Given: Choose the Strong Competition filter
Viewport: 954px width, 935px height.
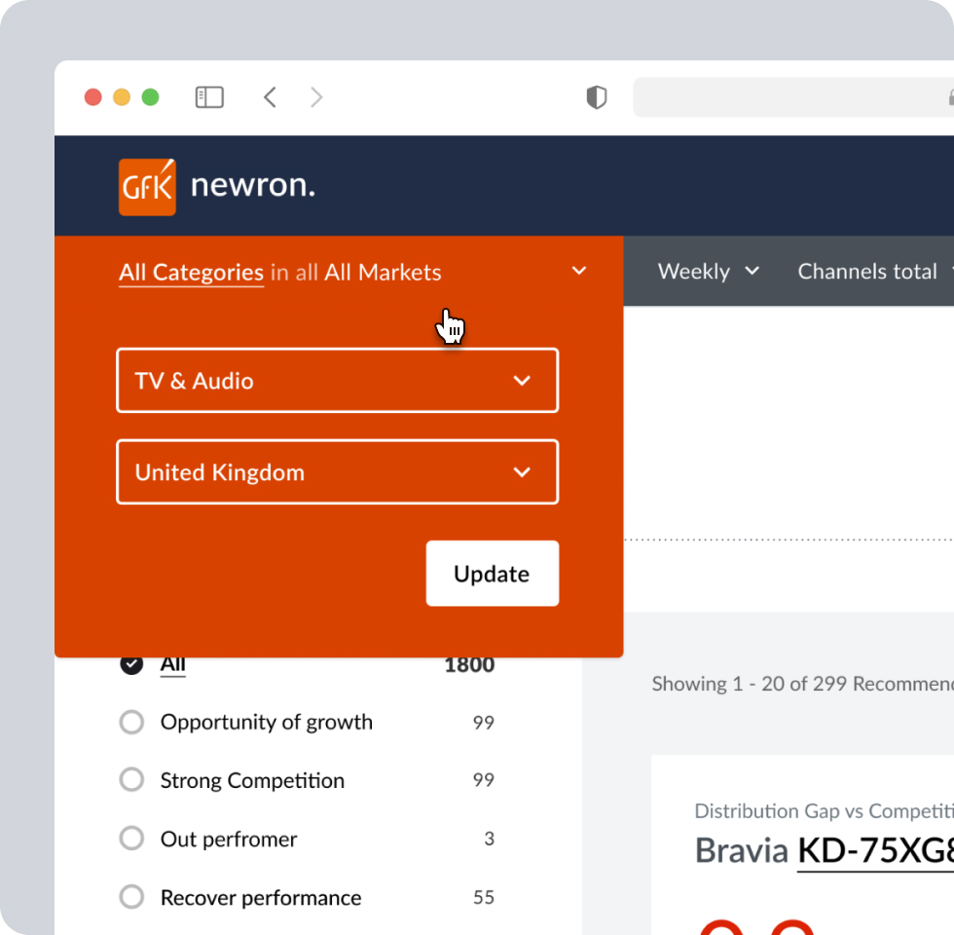Looking at the screenshot, I should point(131,780).
